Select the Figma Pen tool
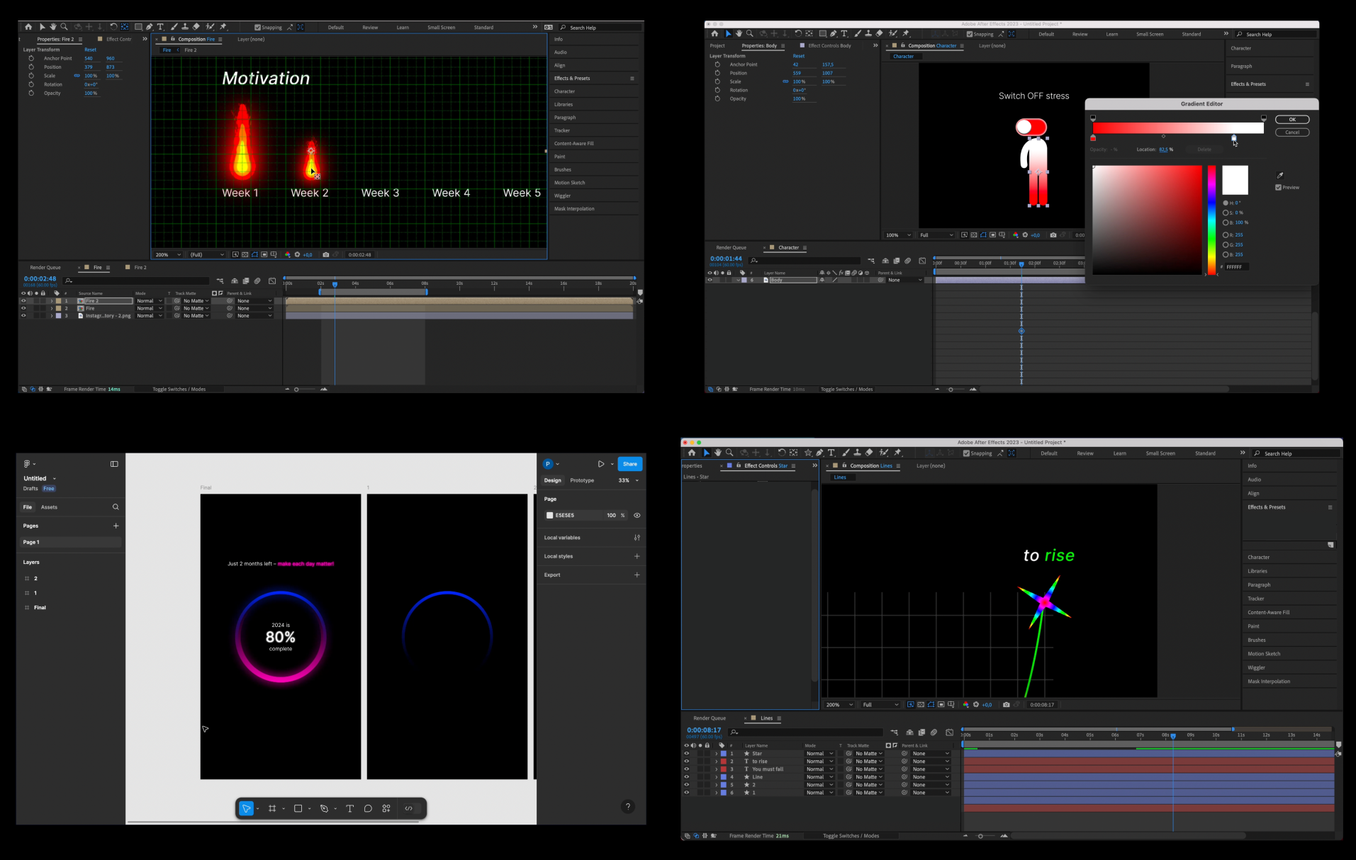The height and width of the screenshot is (860, 1356). pyautogui.click(x=324, y=808)
